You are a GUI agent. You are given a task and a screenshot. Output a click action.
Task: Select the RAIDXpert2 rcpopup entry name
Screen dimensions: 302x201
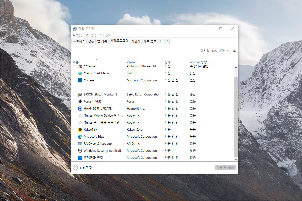[x=98, y=144]
